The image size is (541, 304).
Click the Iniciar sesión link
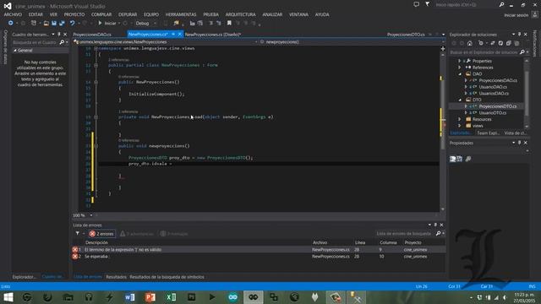click(x=516, y=15)
